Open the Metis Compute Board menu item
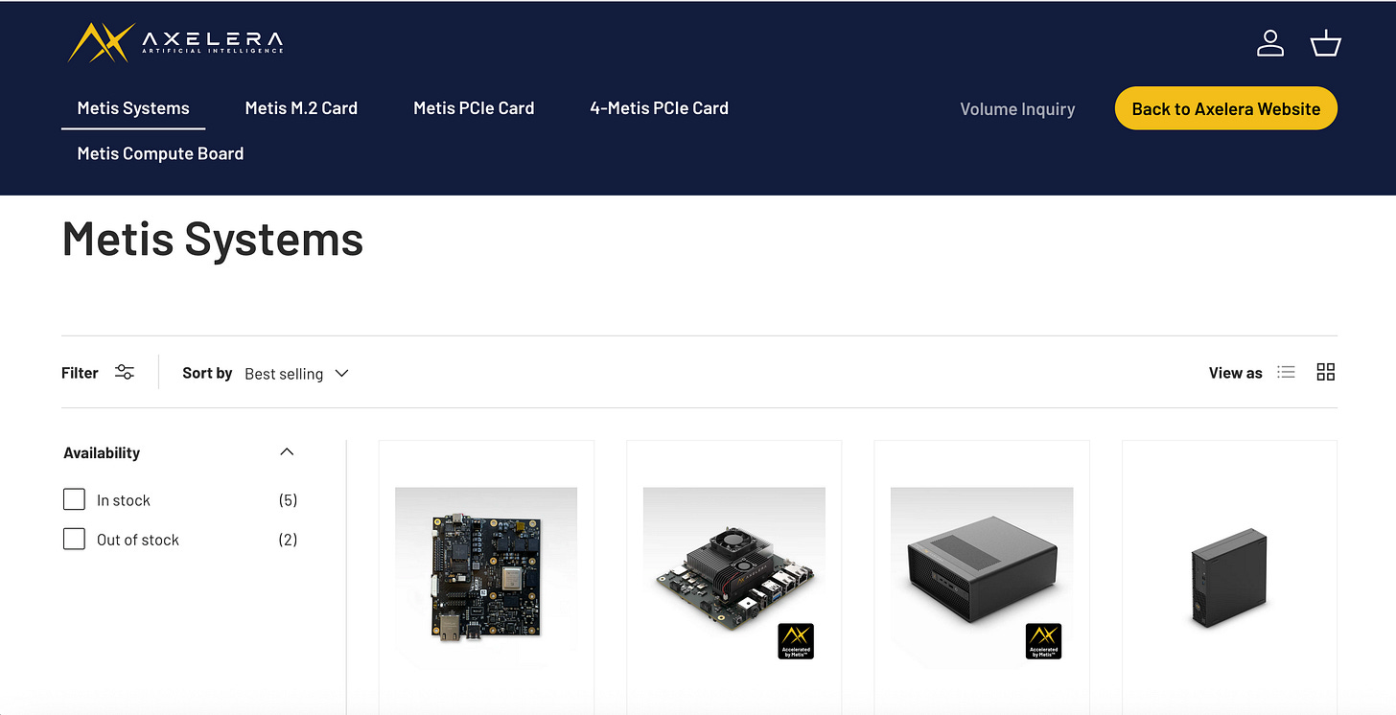This screenshot has width=1396, height=715. 160,153
